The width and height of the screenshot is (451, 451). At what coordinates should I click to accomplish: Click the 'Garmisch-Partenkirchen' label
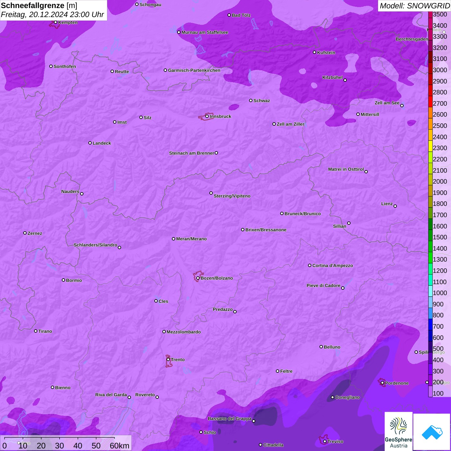(x=194, y=70)
